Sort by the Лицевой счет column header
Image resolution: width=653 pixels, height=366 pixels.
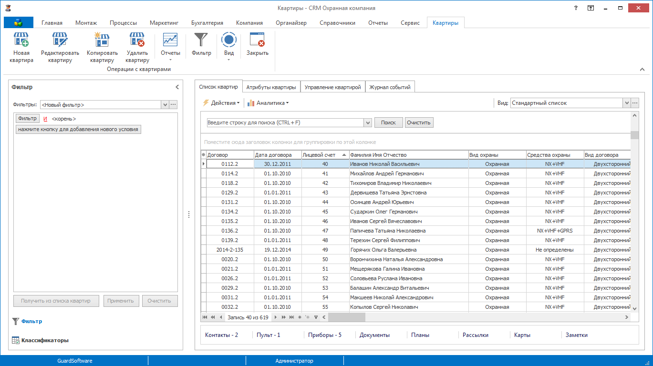point(325,155)
